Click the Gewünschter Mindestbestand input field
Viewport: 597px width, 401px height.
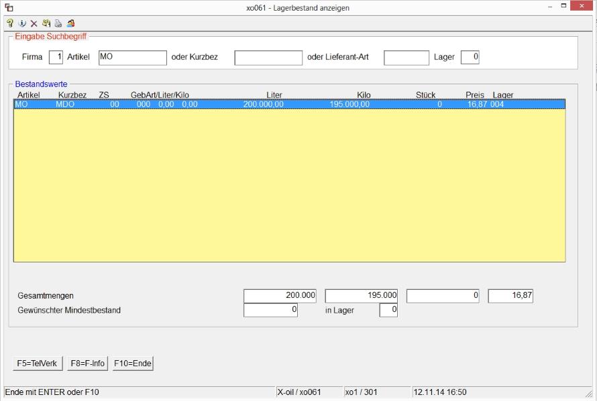click(x=271, y=310)
